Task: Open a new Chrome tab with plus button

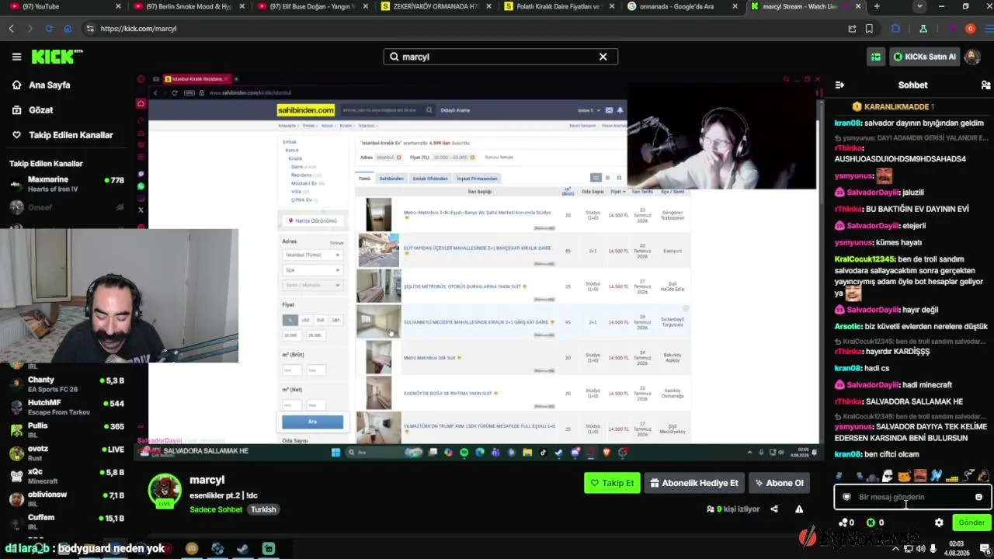Action: click(x=877, y=6)
